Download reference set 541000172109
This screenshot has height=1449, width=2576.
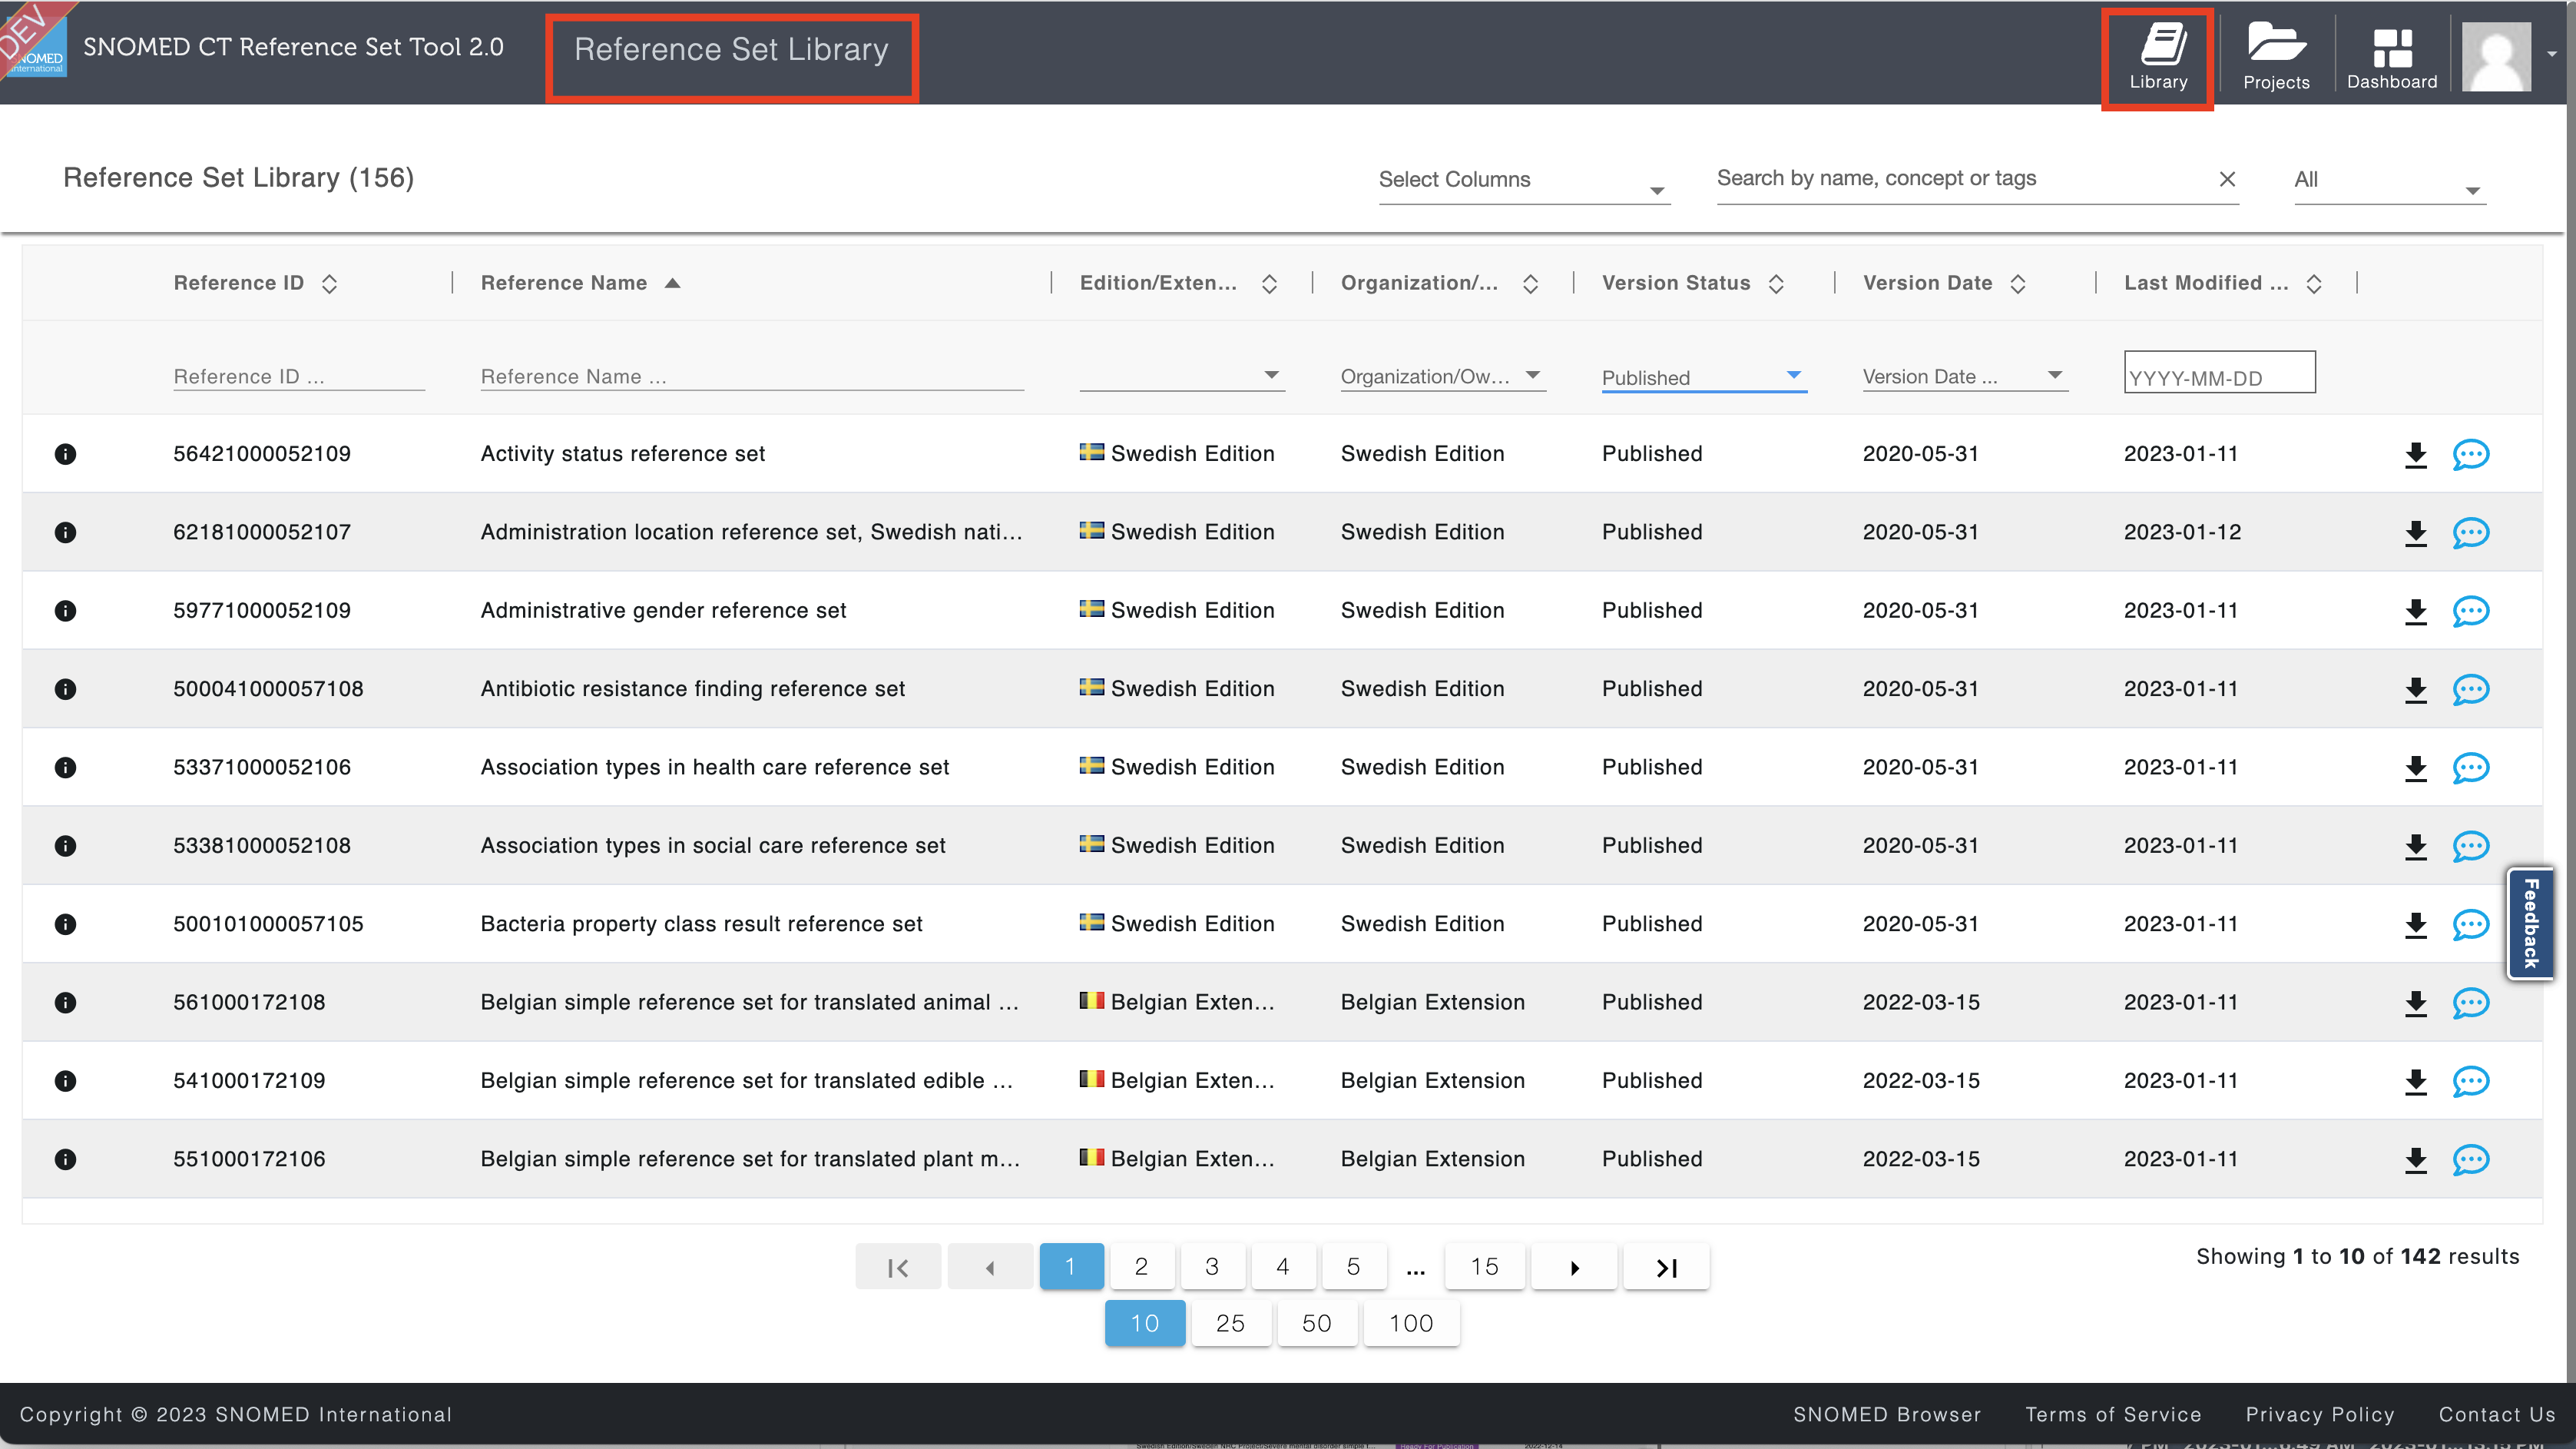(2416, 1082)
